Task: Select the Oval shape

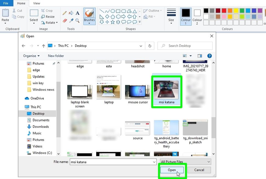Action: pos(113,11)
